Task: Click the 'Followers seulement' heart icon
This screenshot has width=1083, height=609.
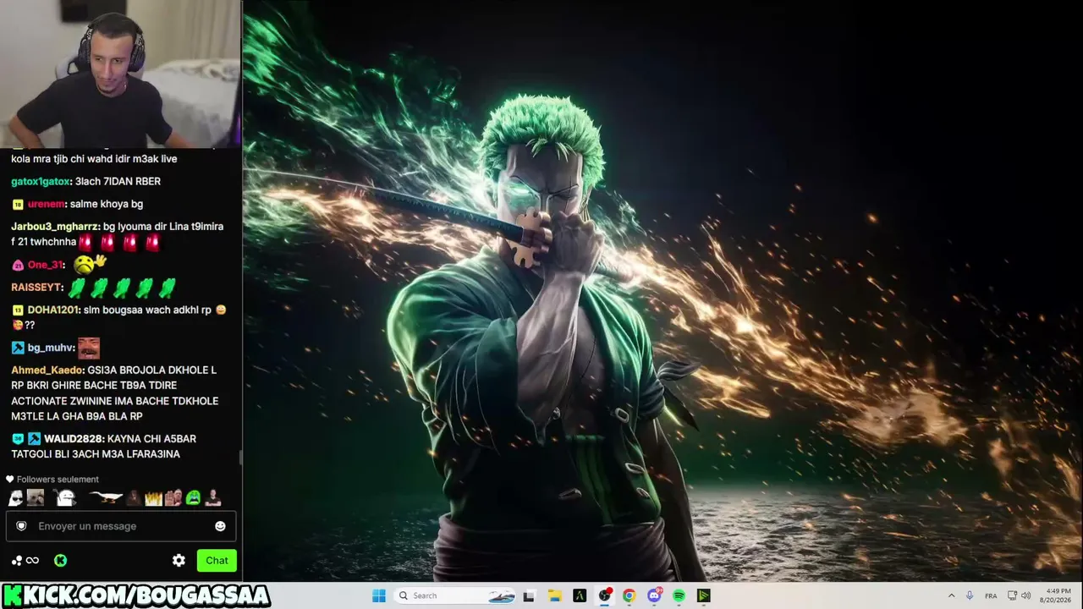Action: [10, 480]
